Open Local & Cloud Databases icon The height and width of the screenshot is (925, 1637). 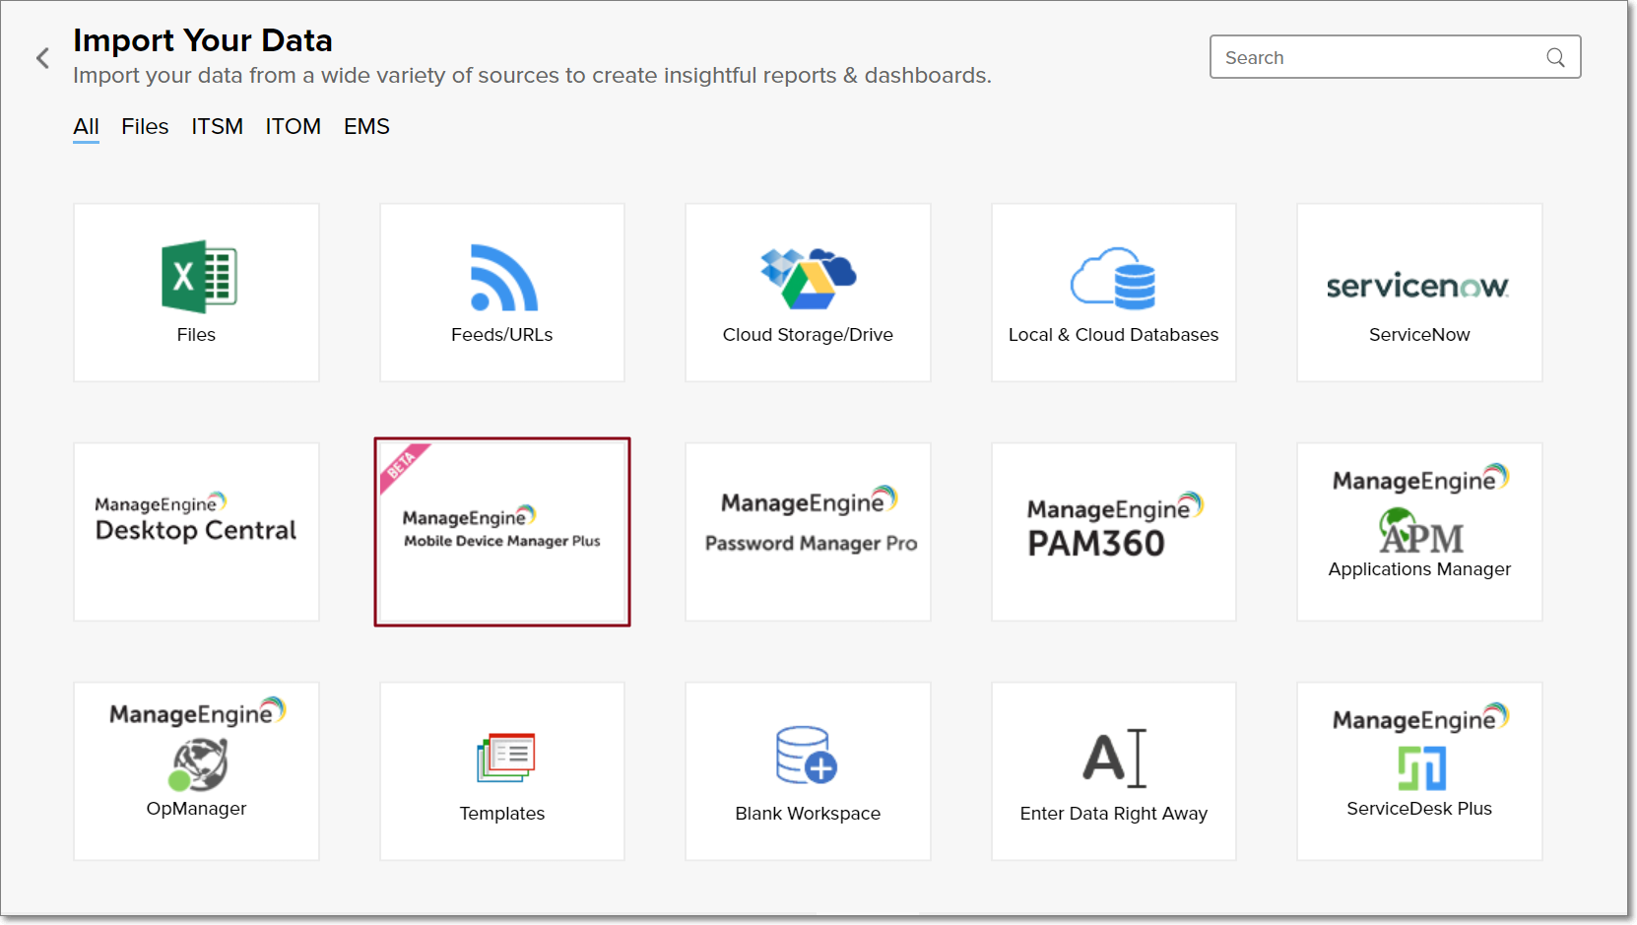[1113, 278]
